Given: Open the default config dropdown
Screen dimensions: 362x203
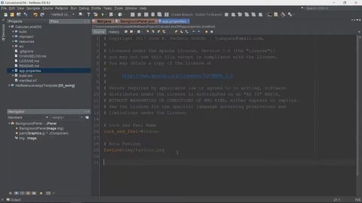Looking at the screenshot, I should coord(62,15).
